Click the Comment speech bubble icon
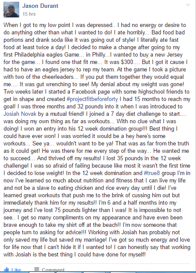 37,269
